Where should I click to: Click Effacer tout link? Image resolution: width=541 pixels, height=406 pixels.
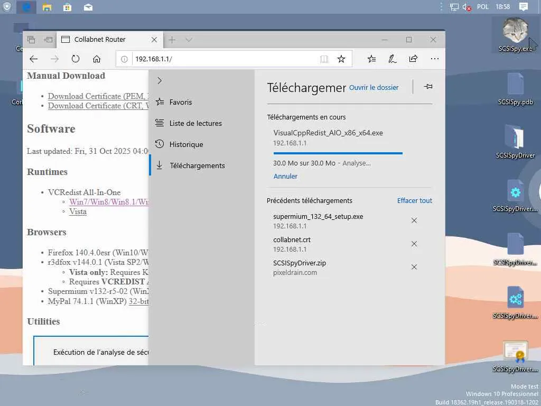pos(414,200)
